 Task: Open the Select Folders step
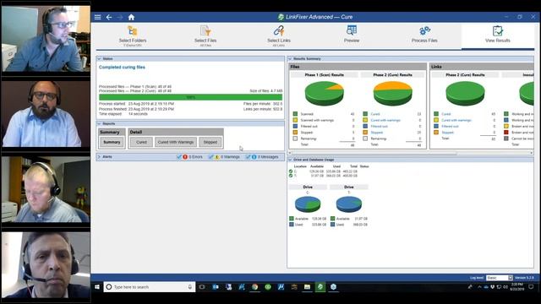(x=133, y=35)
